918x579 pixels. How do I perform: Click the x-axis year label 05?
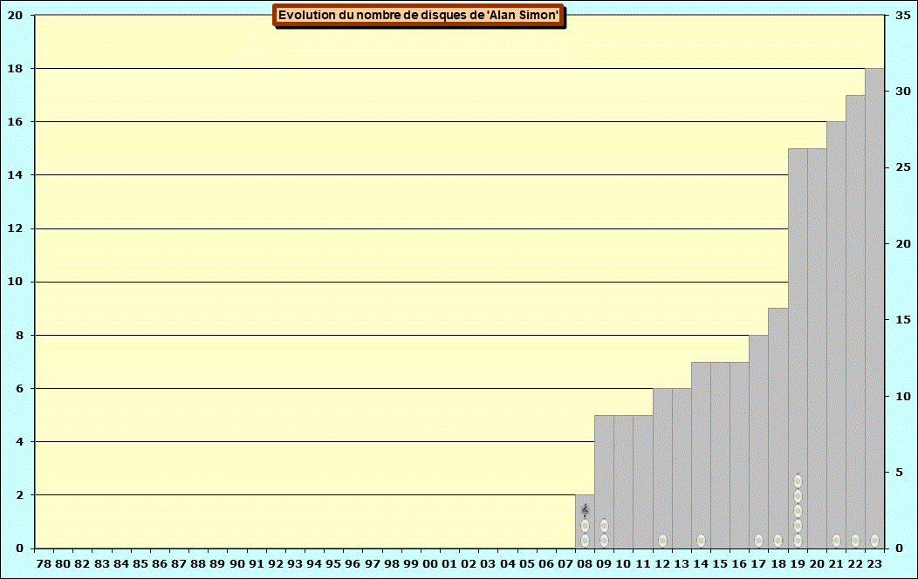coord(527,564)
